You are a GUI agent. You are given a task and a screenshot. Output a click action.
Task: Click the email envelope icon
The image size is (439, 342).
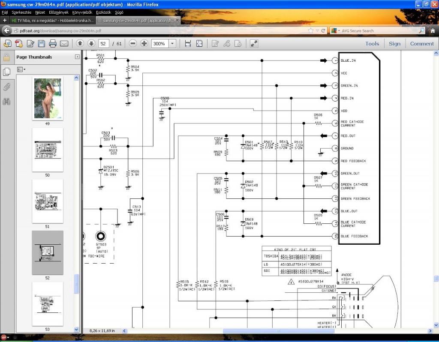[64, 43]
